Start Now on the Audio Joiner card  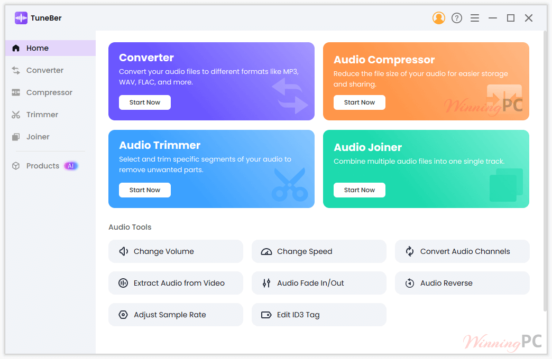[x=360, y=190]
